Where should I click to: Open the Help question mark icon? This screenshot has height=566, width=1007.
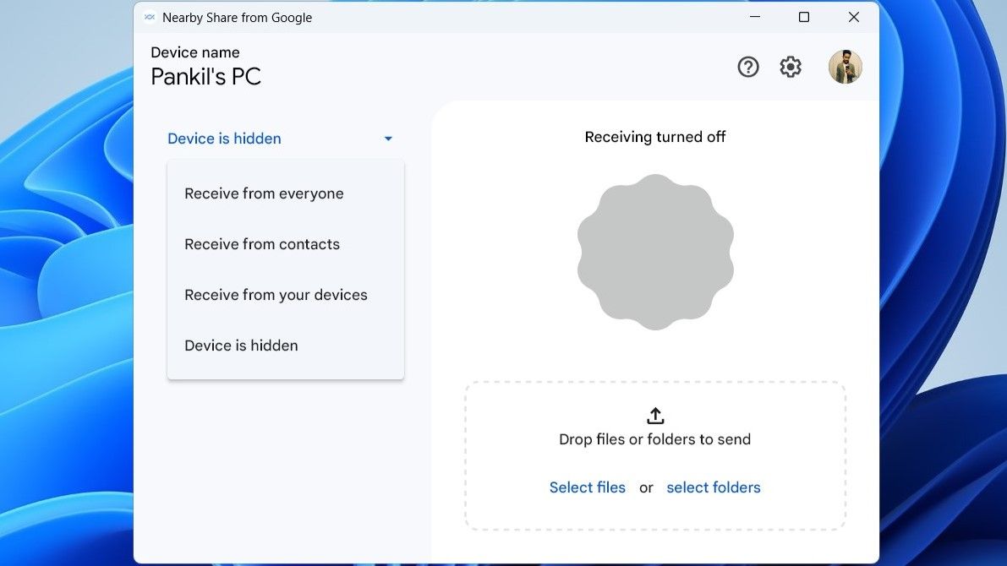point(747,66)
